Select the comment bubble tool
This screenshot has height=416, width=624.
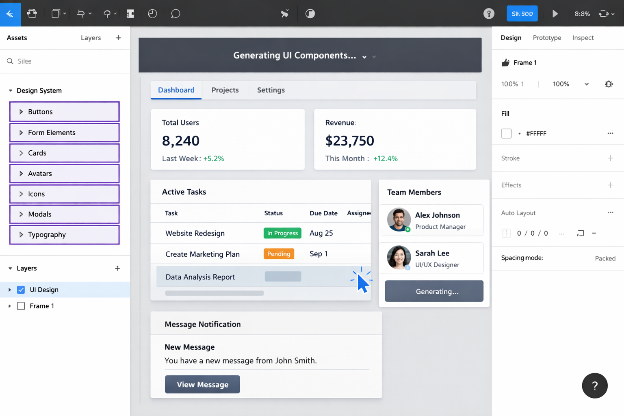[x=175, y=14]
